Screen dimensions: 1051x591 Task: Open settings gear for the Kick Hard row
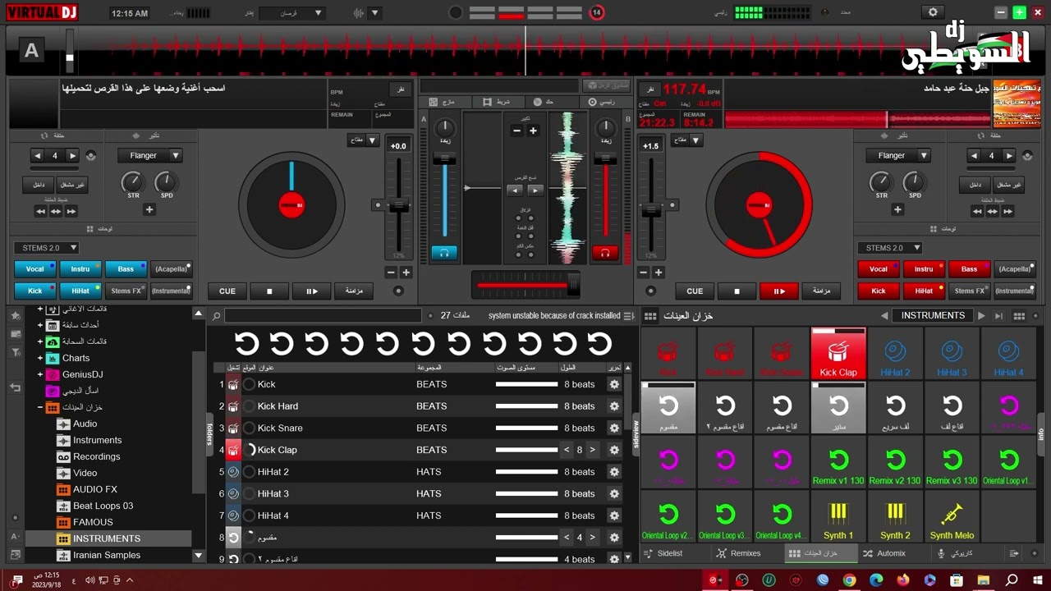point(613,406)
